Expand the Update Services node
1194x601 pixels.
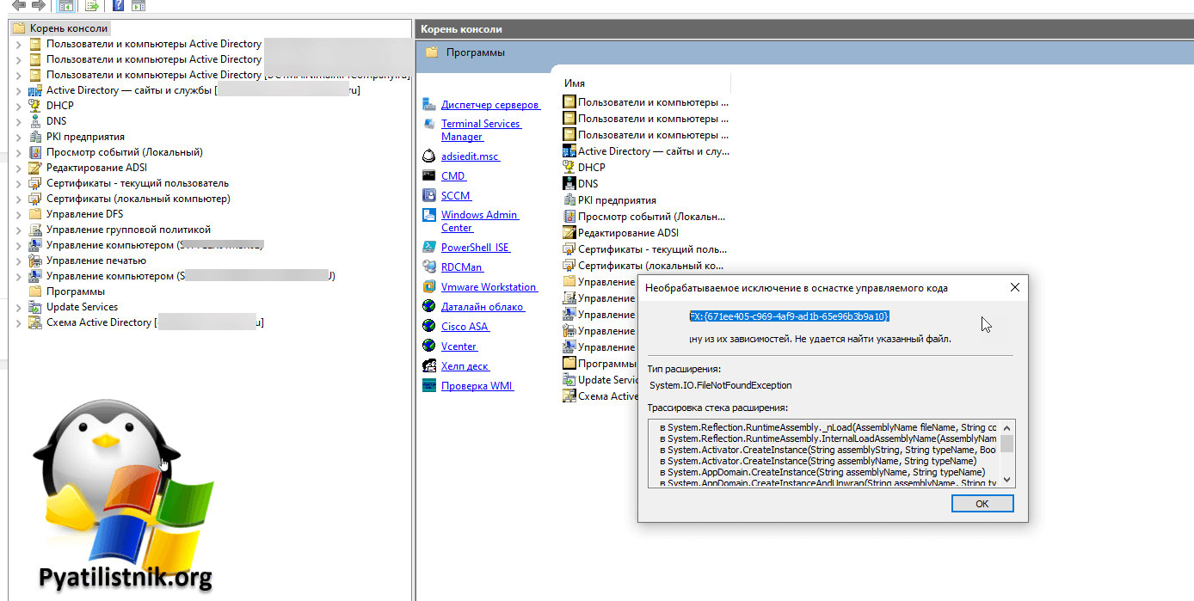(x=19, y=307)
